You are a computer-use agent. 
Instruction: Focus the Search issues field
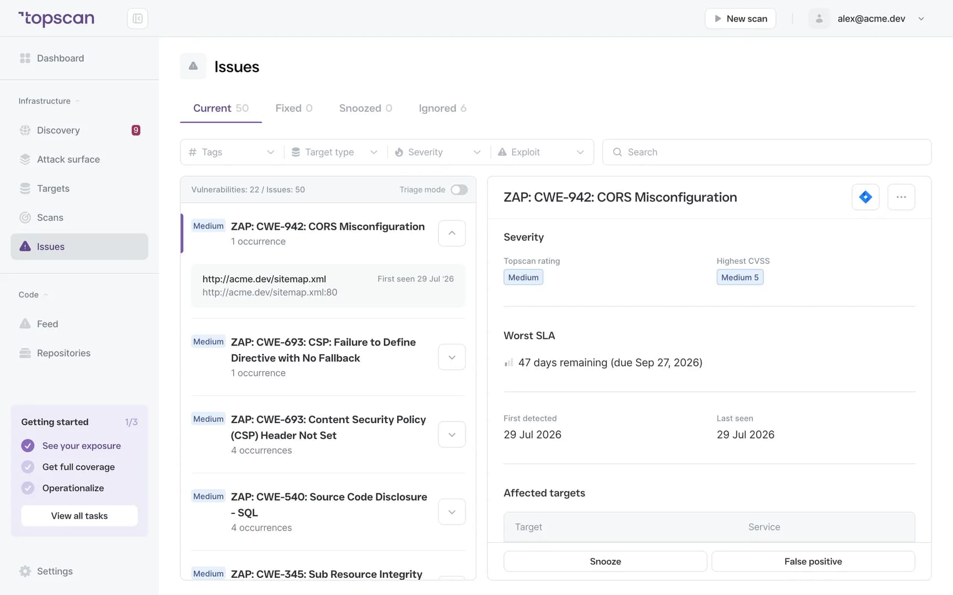(x=767, y=152)
